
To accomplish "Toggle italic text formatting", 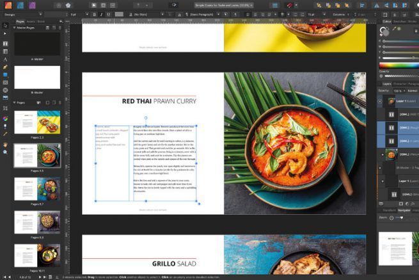I will 101,15.
